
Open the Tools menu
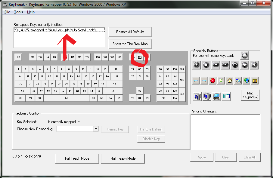point(18,12)
